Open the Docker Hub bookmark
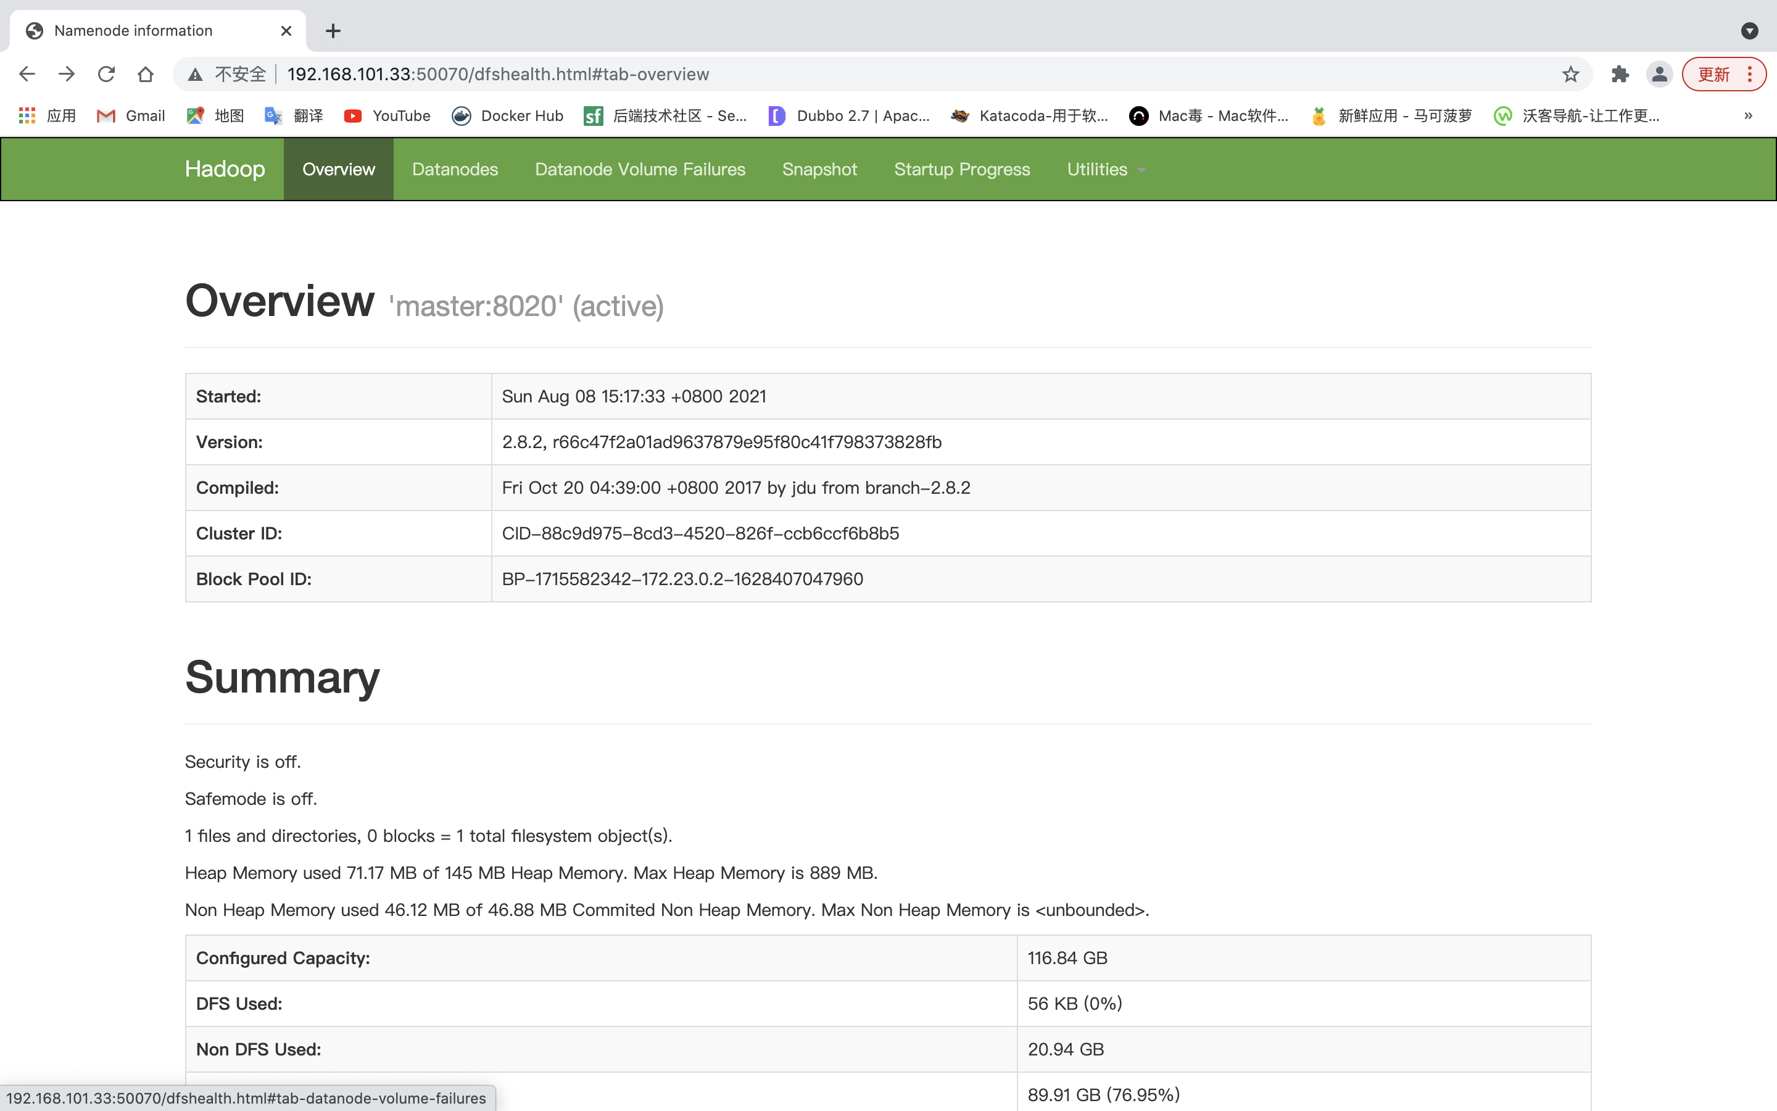The image size is (1777, 1111). click(507, 115)
